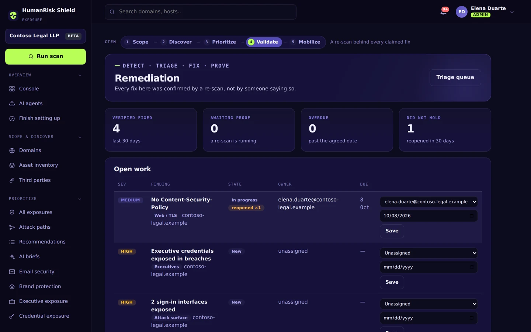Collapse the Overview sidebar section
The width and height of the screenshot is (531, 332).
click(80, 75)
